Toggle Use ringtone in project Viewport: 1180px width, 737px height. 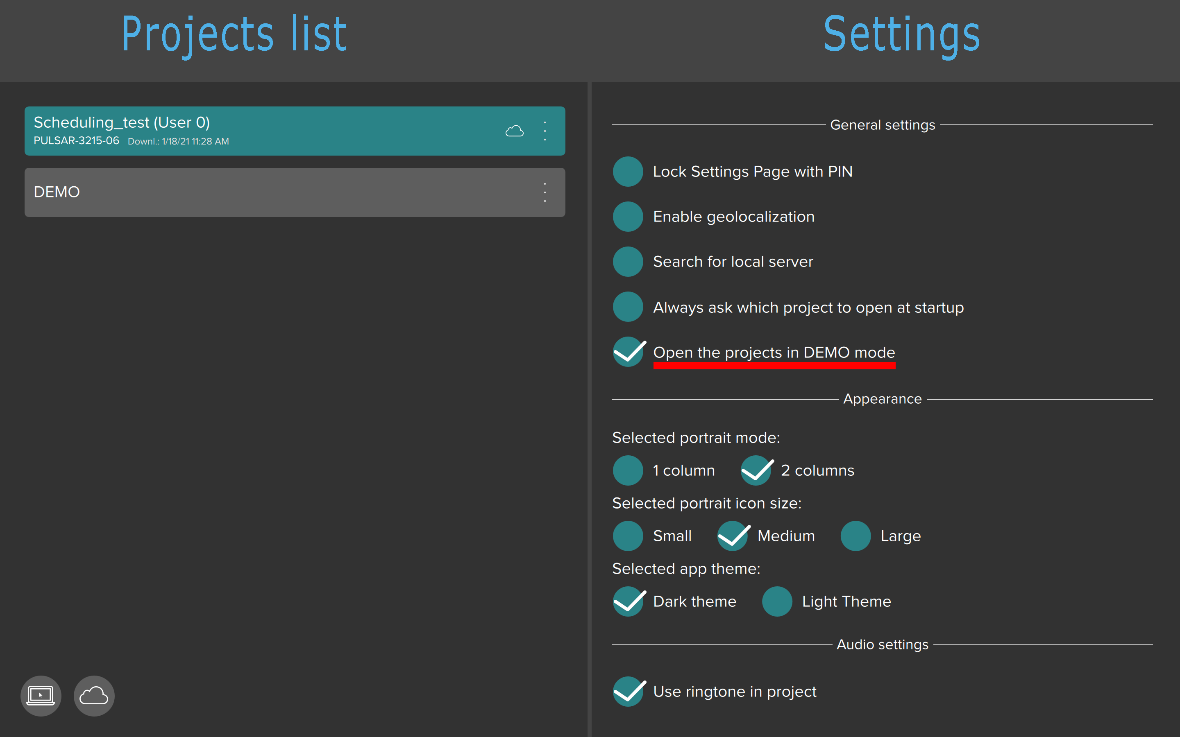coord(628,691)
